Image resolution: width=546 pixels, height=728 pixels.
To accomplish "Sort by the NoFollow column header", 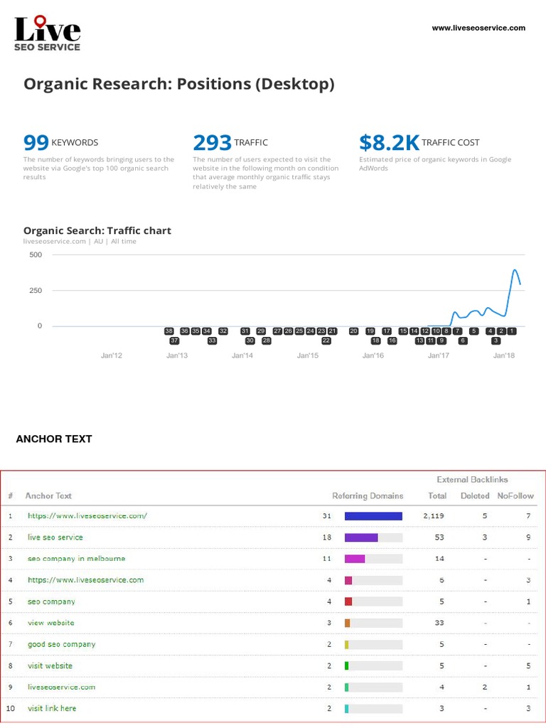I will point(515,496).
